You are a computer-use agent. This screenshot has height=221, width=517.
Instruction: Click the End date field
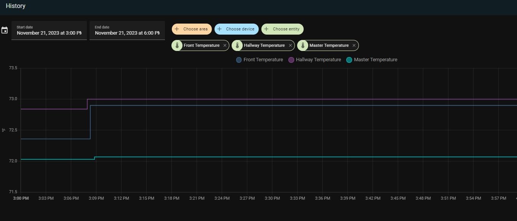pos(127,30)
